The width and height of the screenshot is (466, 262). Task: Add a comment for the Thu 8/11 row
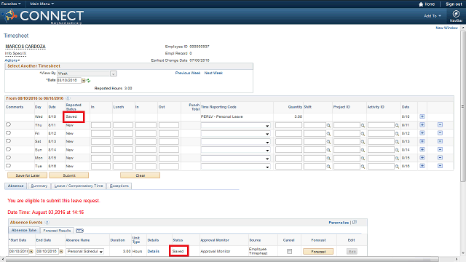(8, 124)
